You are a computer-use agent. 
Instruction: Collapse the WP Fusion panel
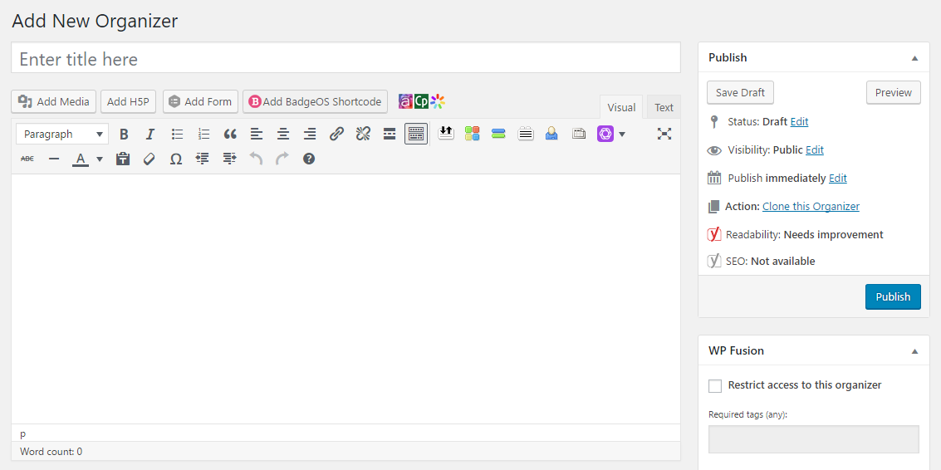(x=914, y=351)
